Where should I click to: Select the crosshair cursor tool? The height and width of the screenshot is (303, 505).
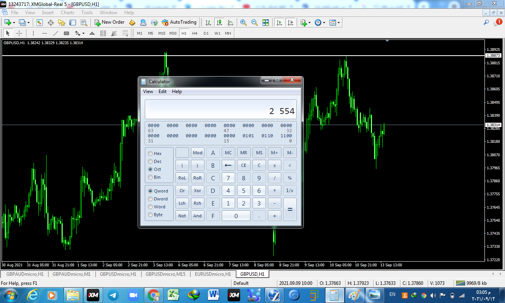click(19, 34)
